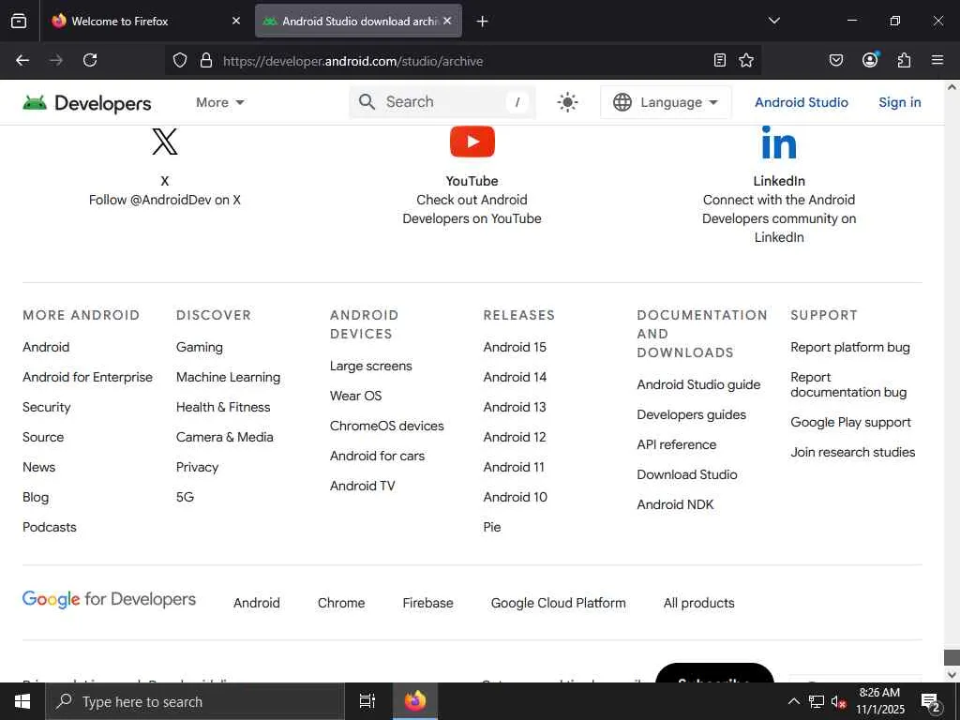Open the Google Play support link
Image resolution: width=960 pixels, height=720 pixels.
point(850,423)
